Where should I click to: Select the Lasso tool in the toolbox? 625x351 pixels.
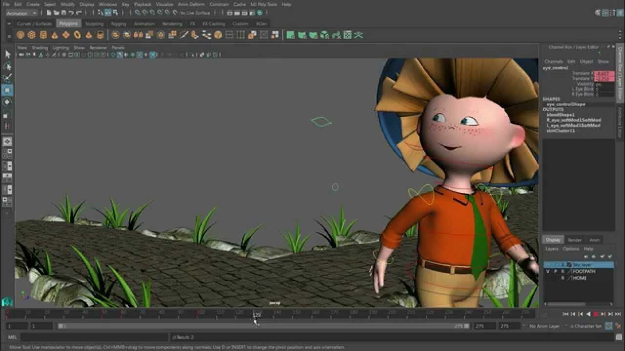7,66
